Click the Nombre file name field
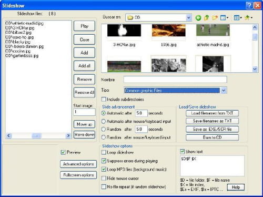Screen dimensions: 263x197 coord(175,80)
